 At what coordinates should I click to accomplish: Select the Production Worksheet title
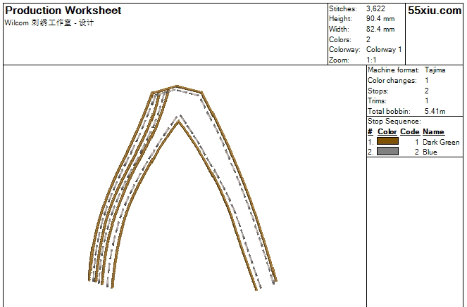click(63, 11)
